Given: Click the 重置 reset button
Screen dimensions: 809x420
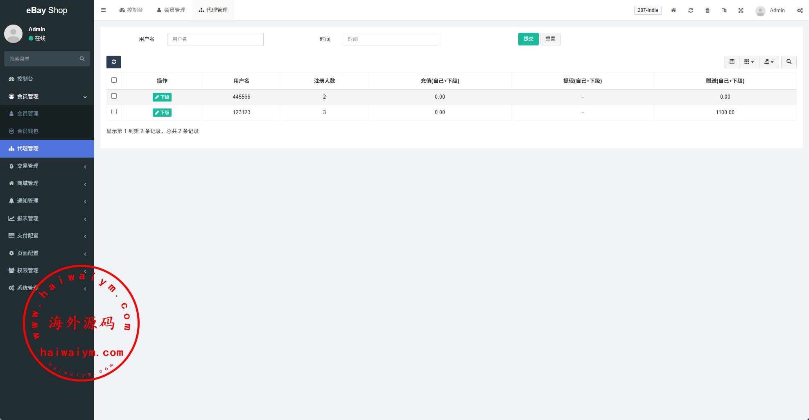Looking at the screenshot, I should coord(550,39).
